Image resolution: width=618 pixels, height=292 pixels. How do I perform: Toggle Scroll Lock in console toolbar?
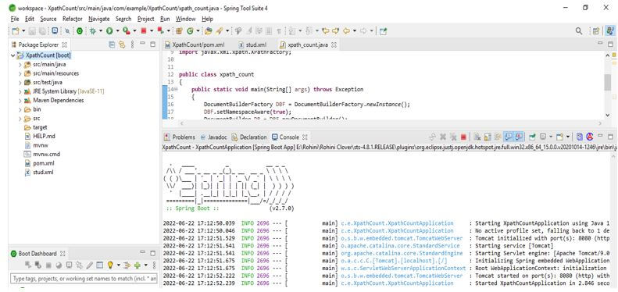pos(488,137)
